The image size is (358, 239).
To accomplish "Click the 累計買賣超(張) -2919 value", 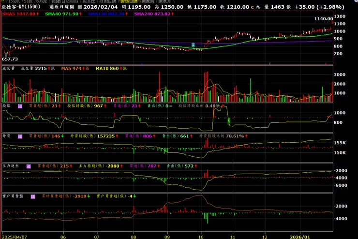I will click(79, 196).
